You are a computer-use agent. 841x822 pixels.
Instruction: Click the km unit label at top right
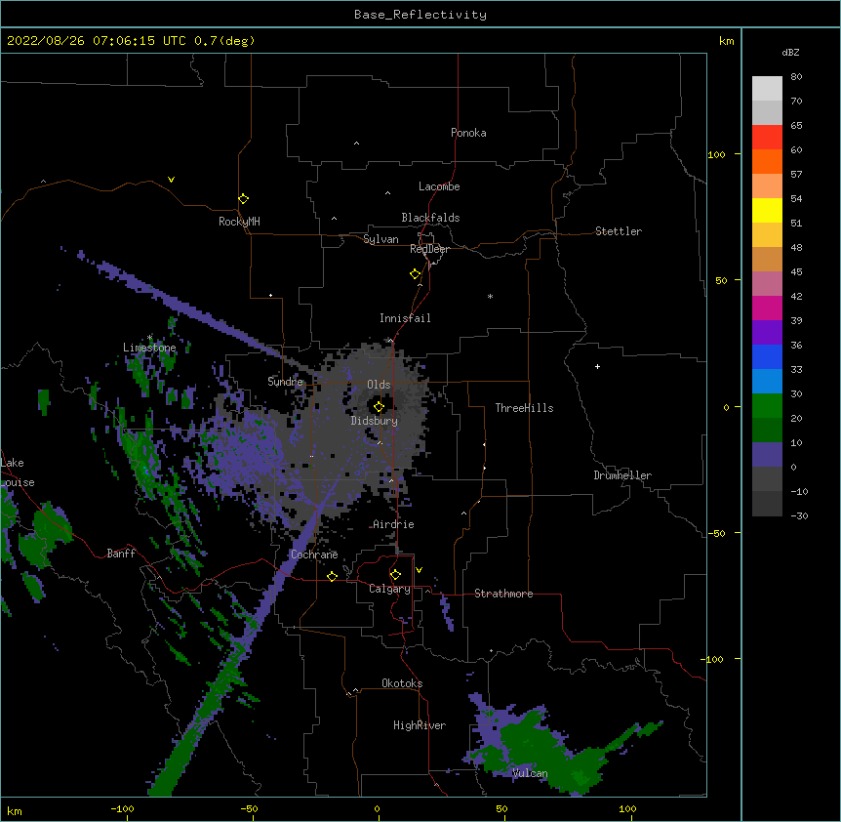coord(726,41)
